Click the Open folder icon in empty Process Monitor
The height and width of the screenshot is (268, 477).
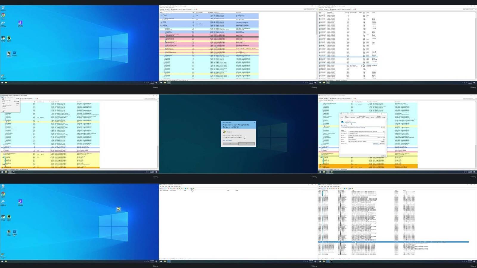point(160,189)
